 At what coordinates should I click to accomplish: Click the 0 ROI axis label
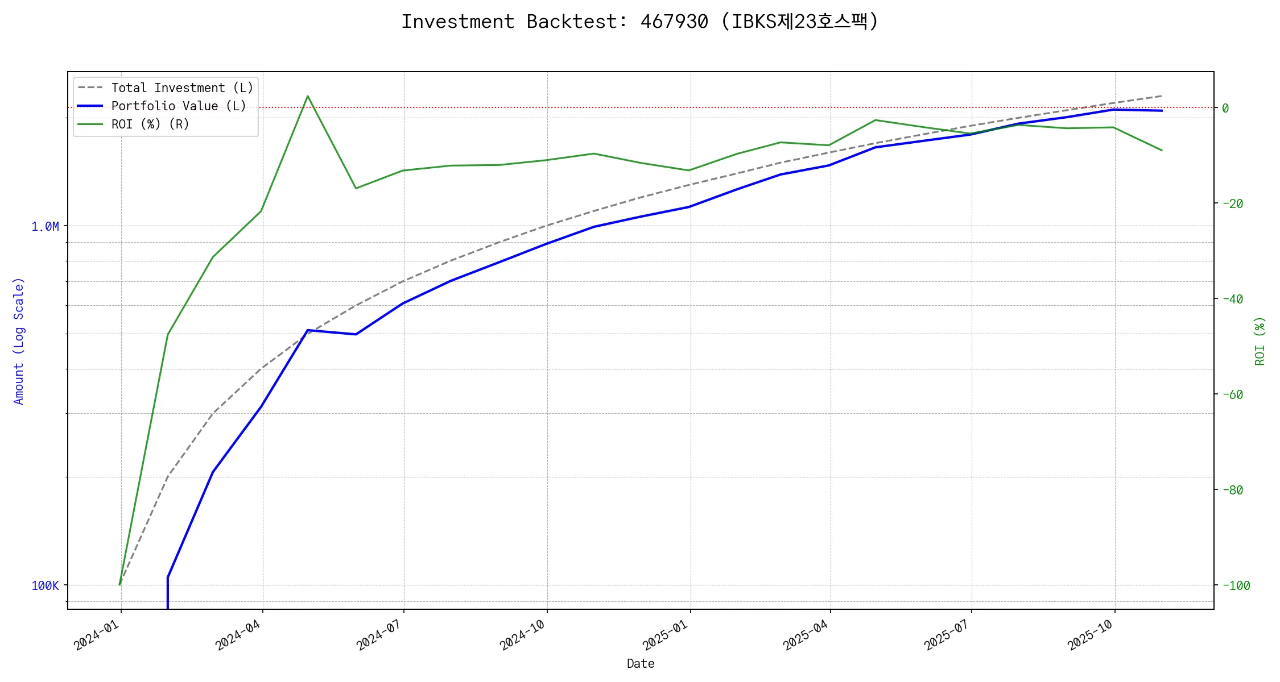1225,108
